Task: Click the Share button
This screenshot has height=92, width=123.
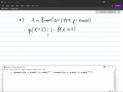Action: click(x=118, y=6)
